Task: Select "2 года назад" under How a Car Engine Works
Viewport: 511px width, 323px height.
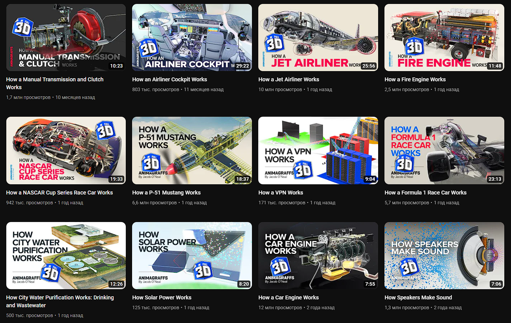Action: tap(321, 308)
